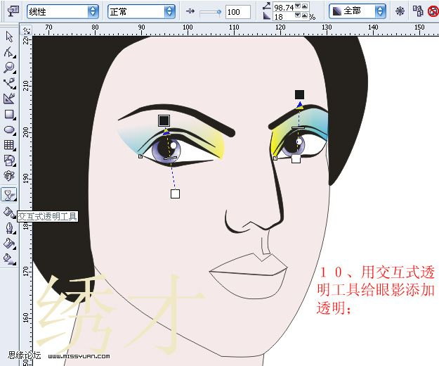Click the left eyebrow shape
The height and width of the screenshot is (366, 439).
177,119
